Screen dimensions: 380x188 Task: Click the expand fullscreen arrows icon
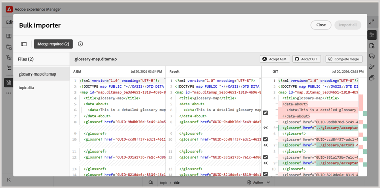(372, 22)
